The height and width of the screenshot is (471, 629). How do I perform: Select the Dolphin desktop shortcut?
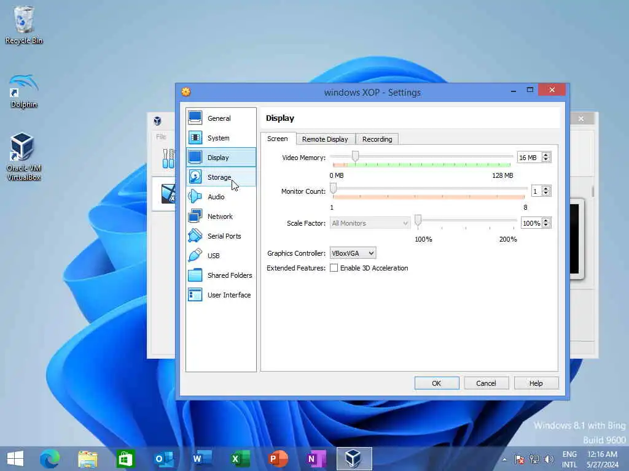tap(24, 91)
